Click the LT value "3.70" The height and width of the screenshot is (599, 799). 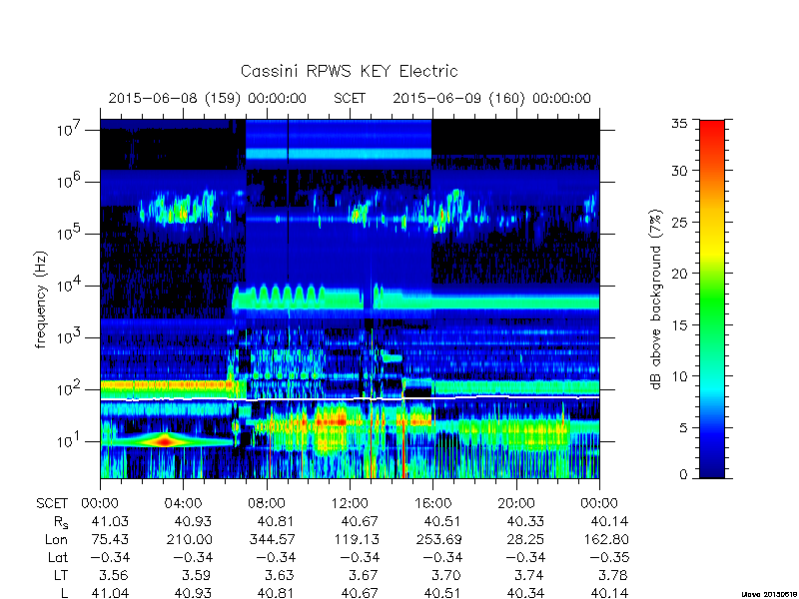coord(445,575)
